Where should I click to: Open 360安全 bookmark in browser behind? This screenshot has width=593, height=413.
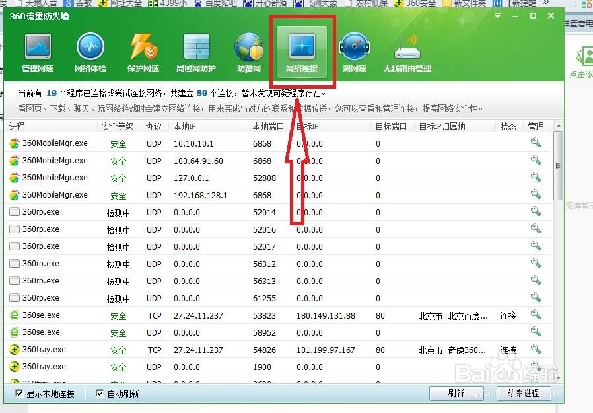click(415, 3)
